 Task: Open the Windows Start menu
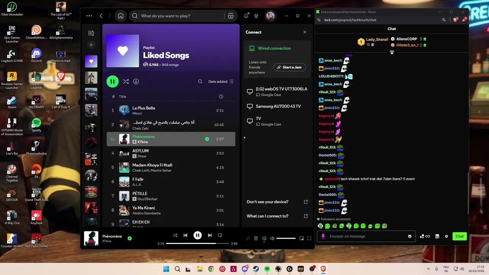point(166,269)
